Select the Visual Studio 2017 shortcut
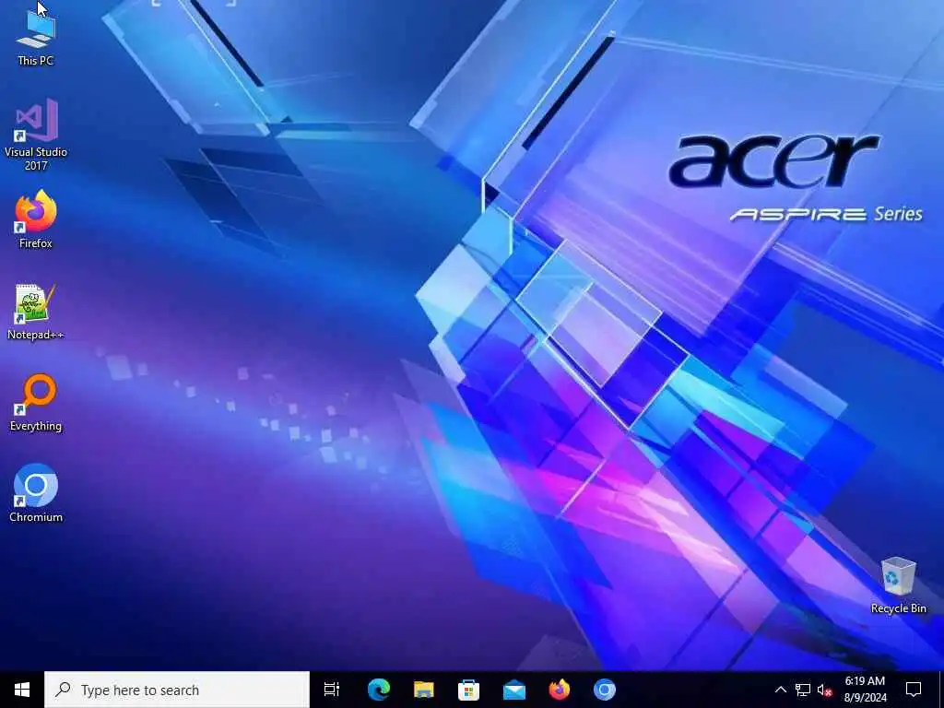 tap(36, 135)
